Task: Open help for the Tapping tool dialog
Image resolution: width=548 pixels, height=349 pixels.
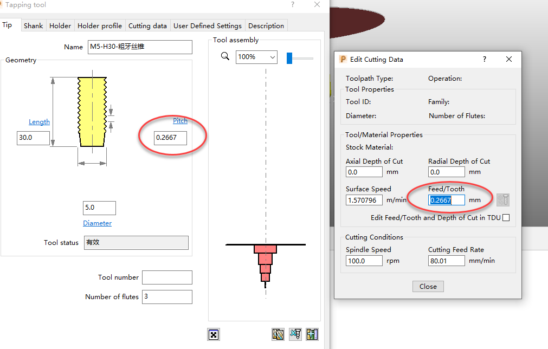Action: coord(292,5)
